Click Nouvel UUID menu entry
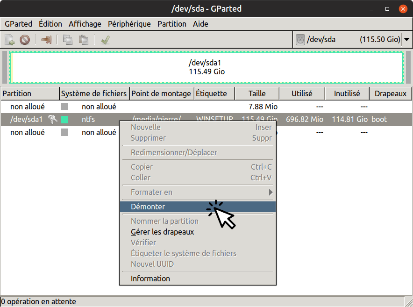This screenshot has height=307, width=413. 198,264
